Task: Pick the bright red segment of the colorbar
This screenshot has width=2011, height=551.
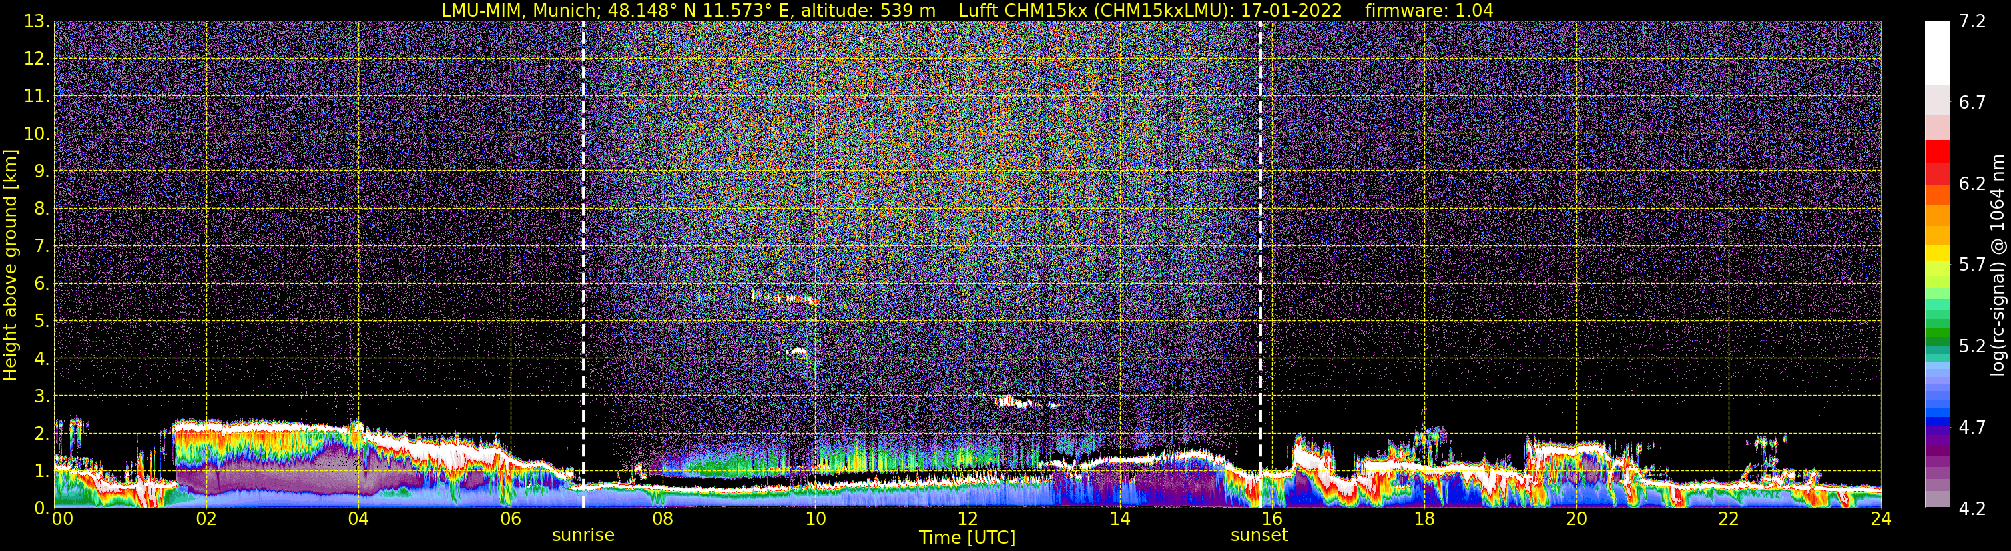Action: pos(1937,151)
